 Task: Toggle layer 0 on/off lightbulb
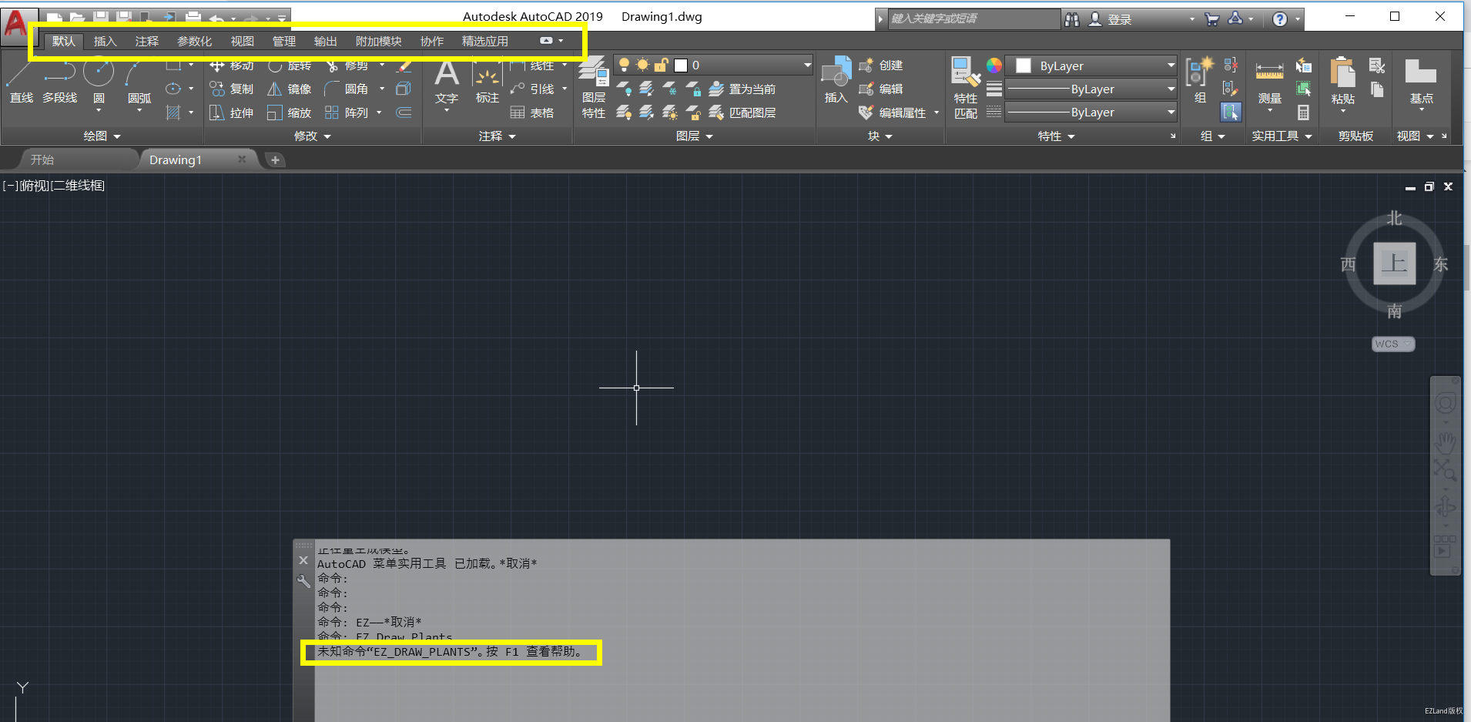625,65
